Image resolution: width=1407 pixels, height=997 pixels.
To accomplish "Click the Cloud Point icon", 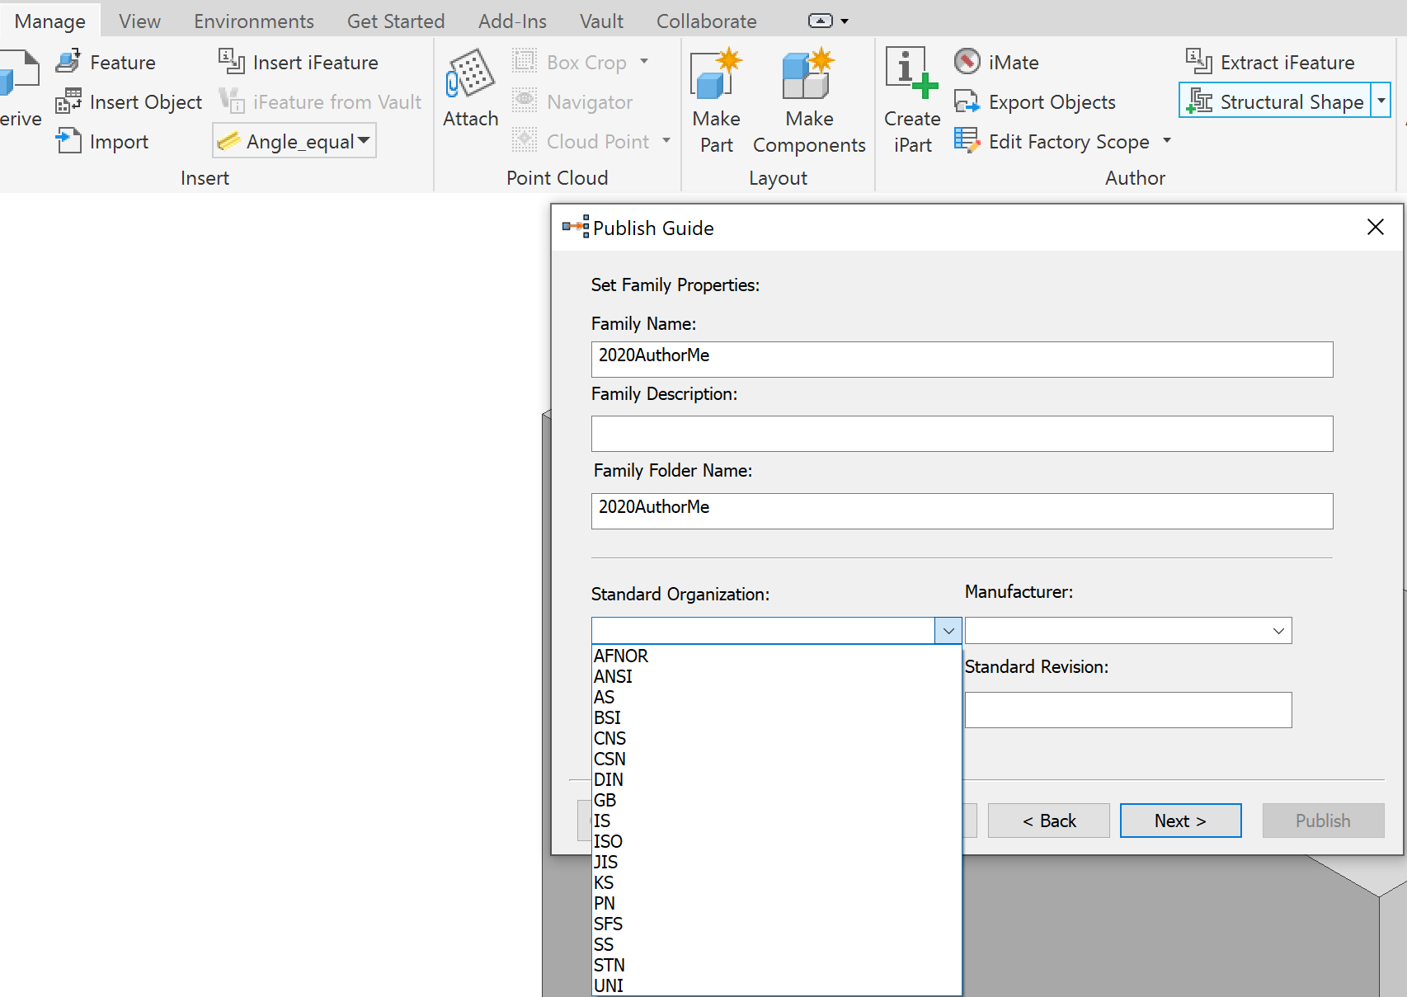I will (x=525, y=140).
